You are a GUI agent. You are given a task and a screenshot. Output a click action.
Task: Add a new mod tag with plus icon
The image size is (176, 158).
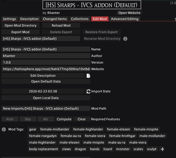tap(163, 149)
